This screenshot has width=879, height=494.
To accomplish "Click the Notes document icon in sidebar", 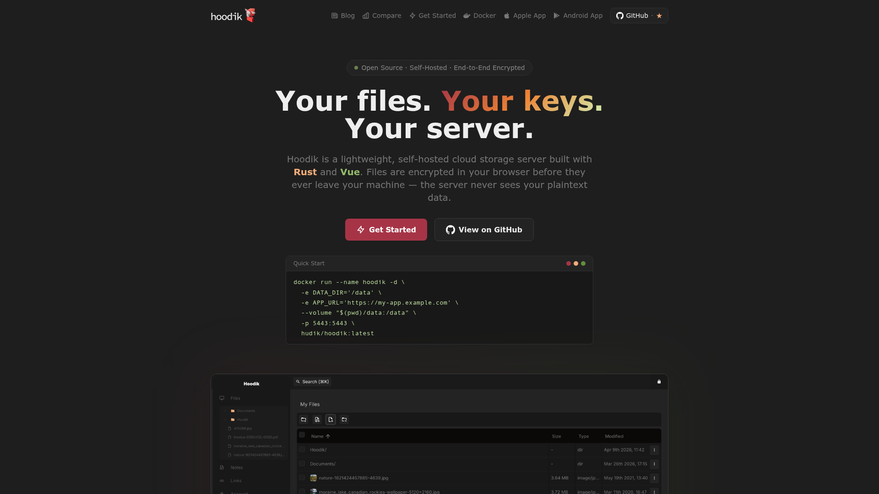I will (x=222, y=467).
